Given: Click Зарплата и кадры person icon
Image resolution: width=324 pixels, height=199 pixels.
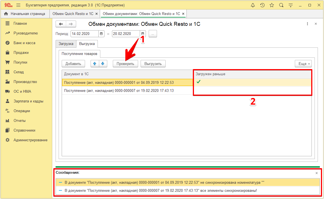Looking at the screenshot, I should pos(8,101).
